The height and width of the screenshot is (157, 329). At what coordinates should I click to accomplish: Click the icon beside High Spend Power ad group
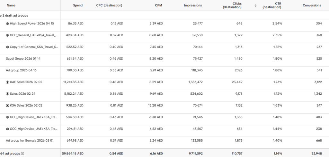pyautogui.click(x=7, y=24)
